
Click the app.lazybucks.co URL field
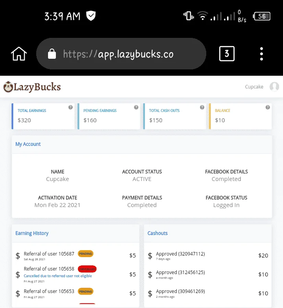point(121,54)
